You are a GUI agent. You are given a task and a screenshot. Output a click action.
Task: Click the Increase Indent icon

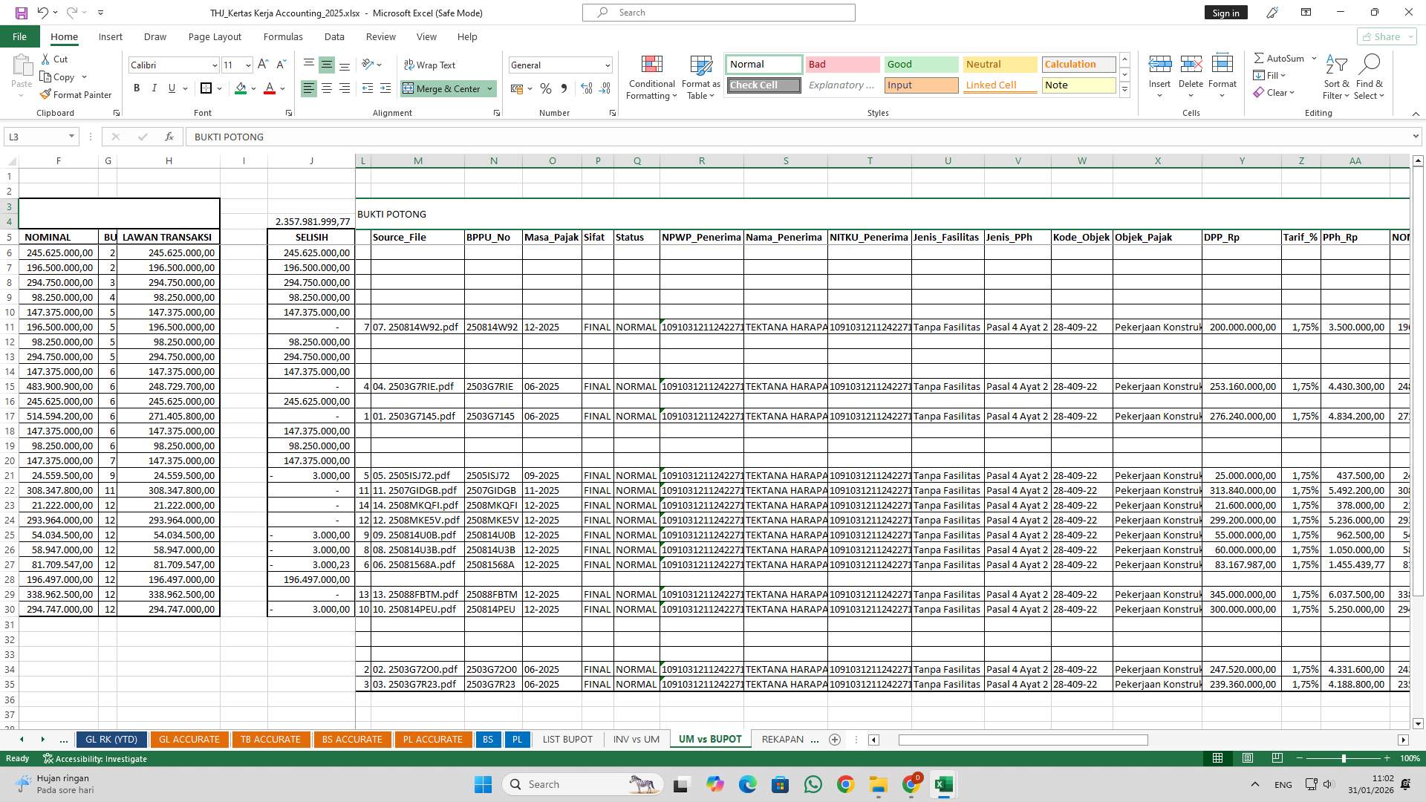pyautogui.click(x=385, y=88)
